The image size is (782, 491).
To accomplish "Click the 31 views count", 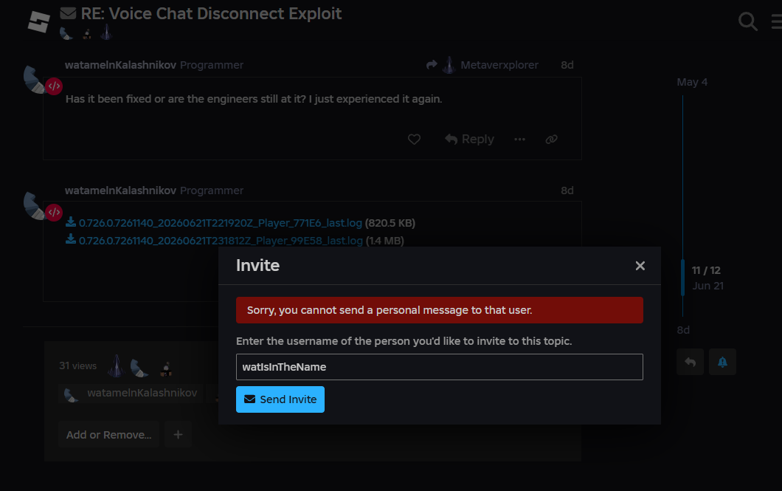I will click(x=77, y=365).
